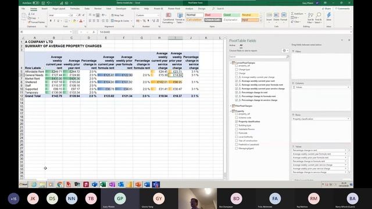Click the Copy command
The width and height of the screenshot is (372, 209).
[x=32, y=18]
